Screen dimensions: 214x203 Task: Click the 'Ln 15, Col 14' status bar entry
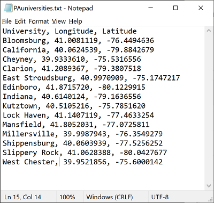point(22,197)
